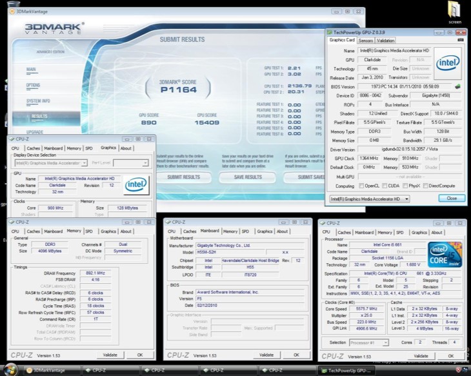Enable the DirectCompute checkbox
This screenshot has width=471, height=376.
coord(425,186)
